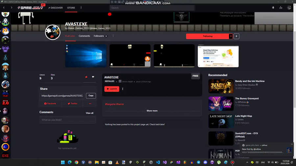Screen dimensions: 296x166
Task: Open the top navigation three-dot menu
Action: (x=81, y=8)
